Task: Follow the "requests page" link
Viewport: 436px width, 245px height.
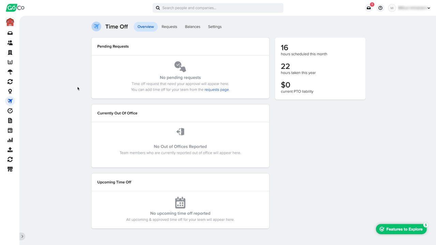Action: [x=216, y=90]
